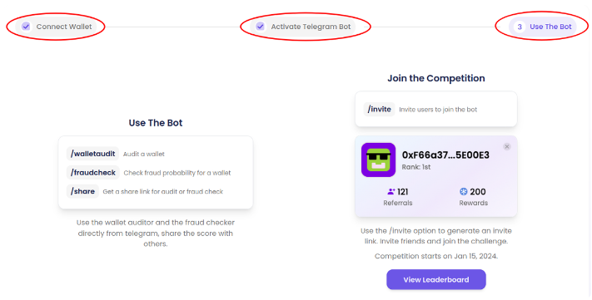The width and height of the screenshot is (592, 300).
Task: Click the step 3 number circle
Action: (x=520, y=27)
